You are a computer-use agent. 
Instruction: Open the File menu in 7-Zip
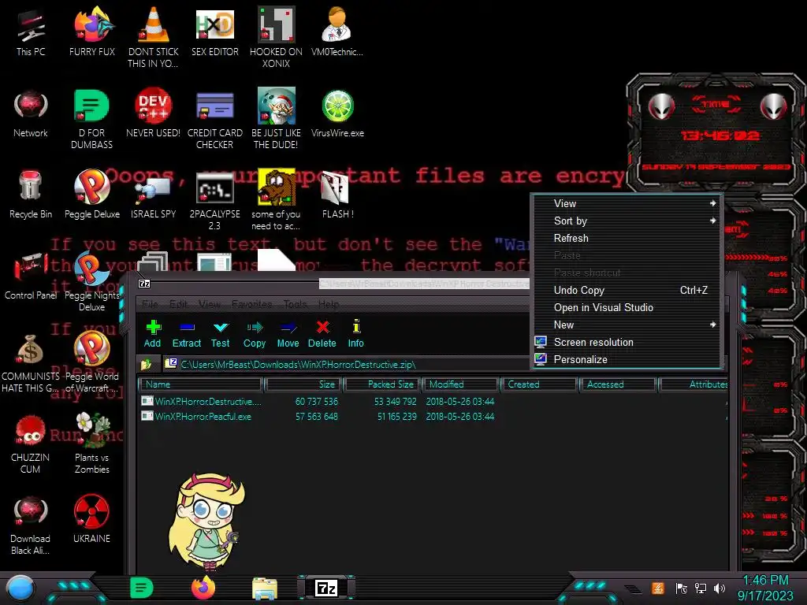click(150, 304)
